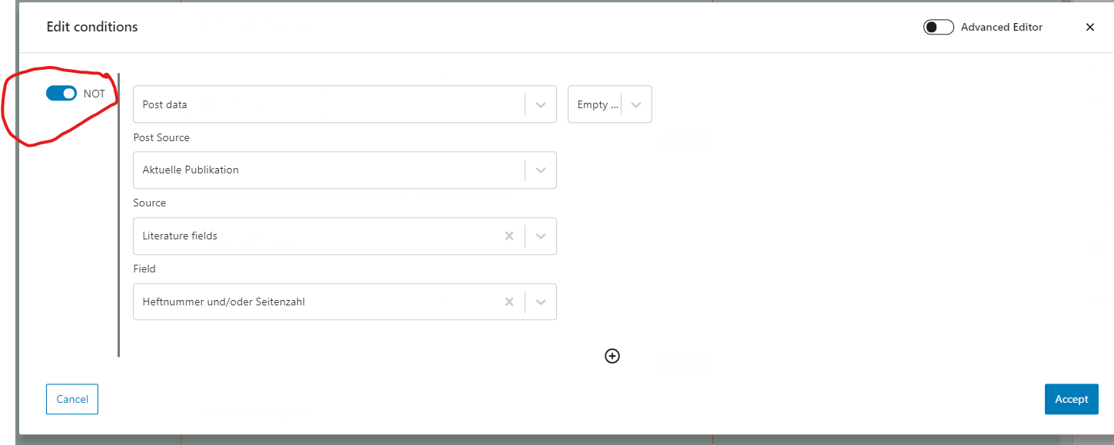The width and height of the screenshot is (1114, 445).
Task: Clear the Heftnummer und/oder Seitenzahl selection
Action: pyautogui.click(x=509, y=302)
